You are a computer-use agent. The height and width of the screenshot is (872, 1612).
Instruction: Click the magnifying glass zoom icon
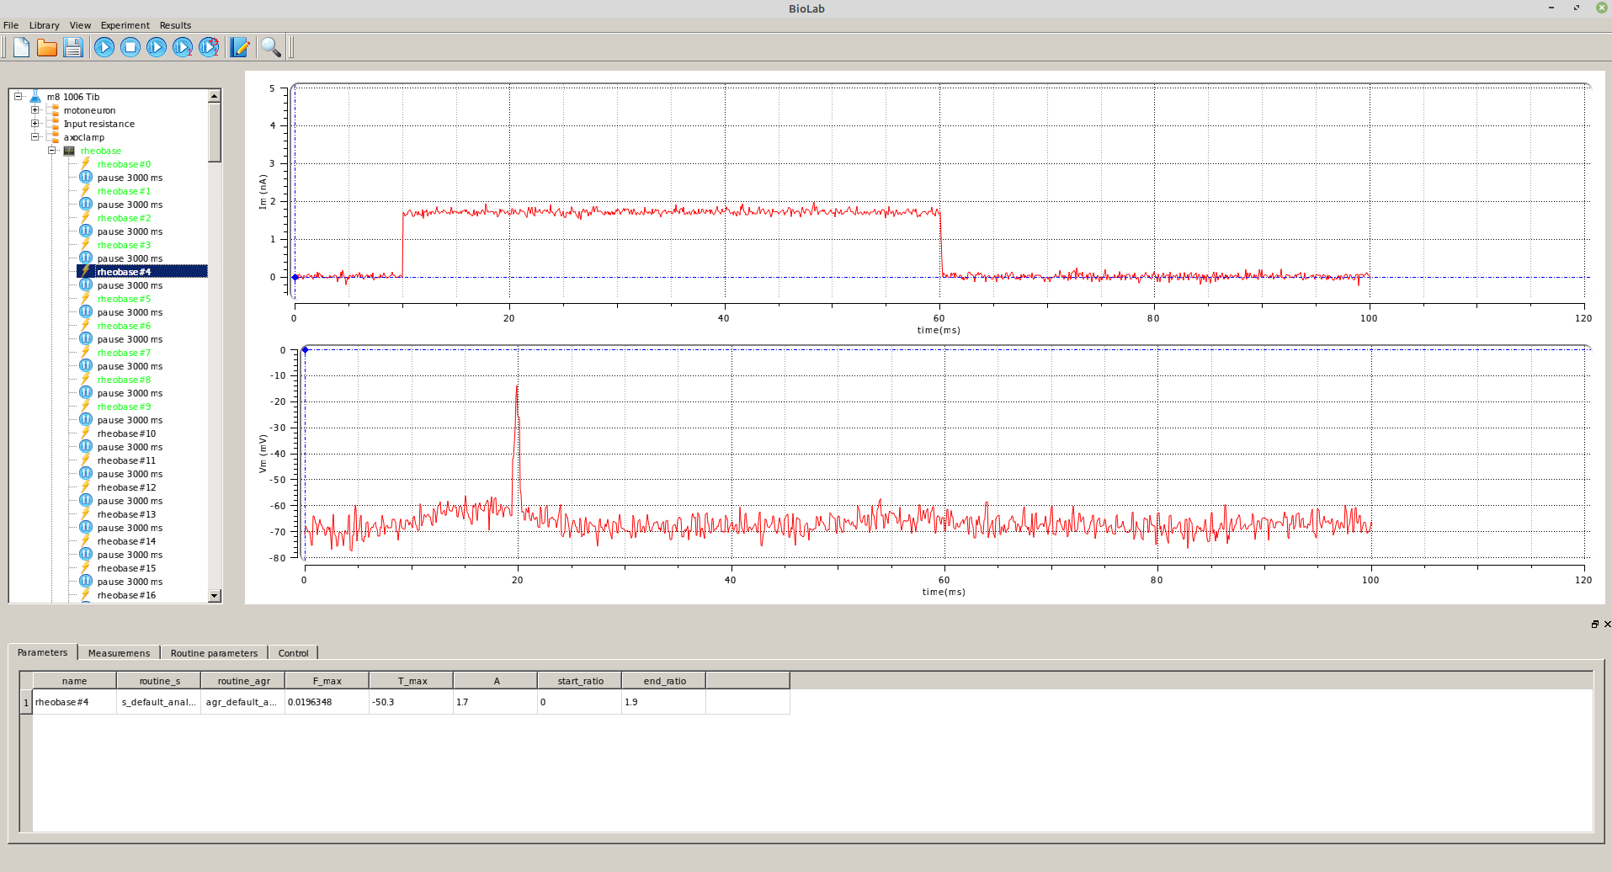click(270, 47)
